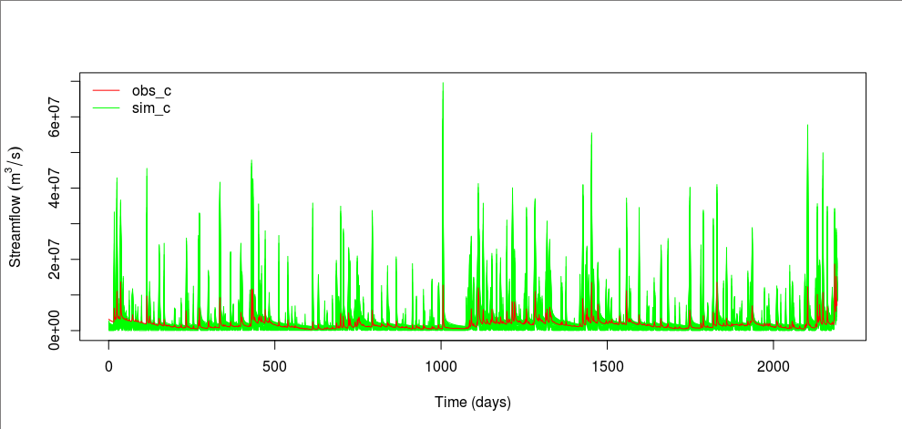This screenshot has height=429, width=902.
Task: Click the obs_c legend label
Action: click(151, 90)
